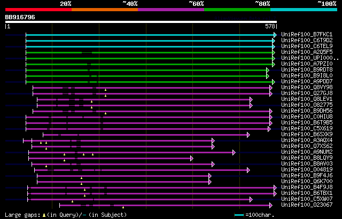This screenshot has height=219, width=342.
Task: Click the yellow gap marker under B9F4J6 alignment
Action: tap(81, 178)
